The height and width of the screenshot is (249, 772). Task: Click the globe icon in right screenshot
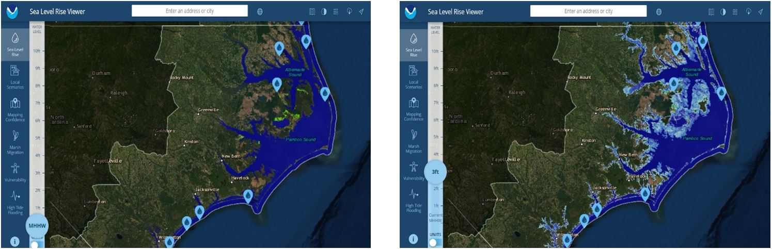(658, 11)
